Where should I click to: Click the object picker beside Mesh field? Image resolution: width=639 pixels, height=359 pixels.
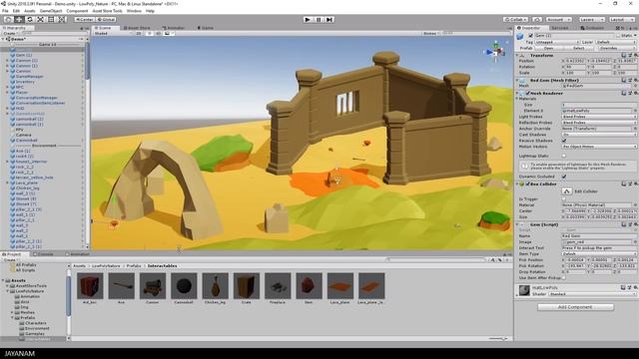pyautogui.click(x=635, y=87)
